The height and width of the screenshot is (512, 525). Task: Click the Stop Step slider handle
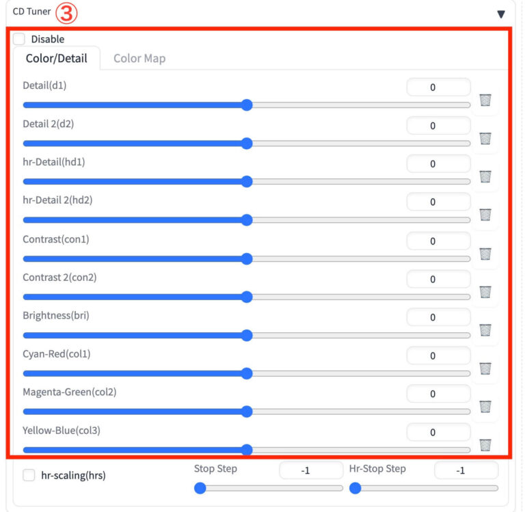[200, 488]
